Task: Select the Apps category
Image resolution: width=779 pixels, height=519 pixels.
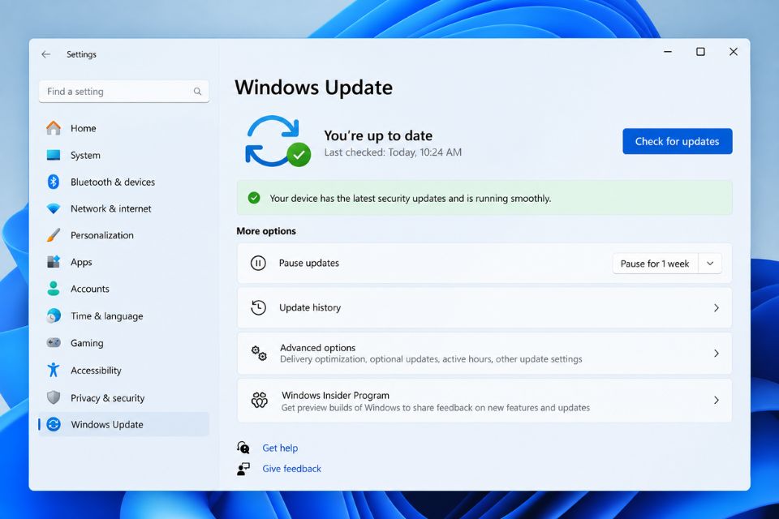Action: pyautogui.click(x=123, y=262)
